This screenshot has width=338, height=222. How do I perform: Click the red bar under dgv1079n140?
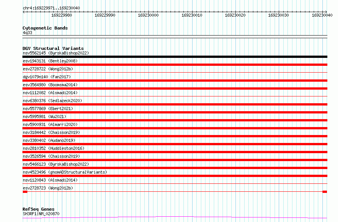click(x=175, y=81)
